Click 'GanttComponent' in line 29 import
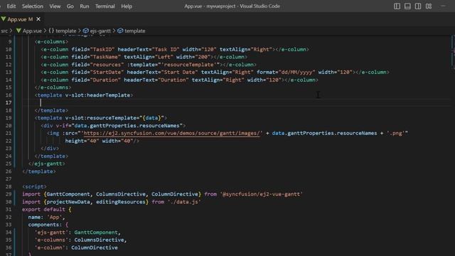Image resolution: width=455 pixels, height=256 pixels. coord(68,194)
